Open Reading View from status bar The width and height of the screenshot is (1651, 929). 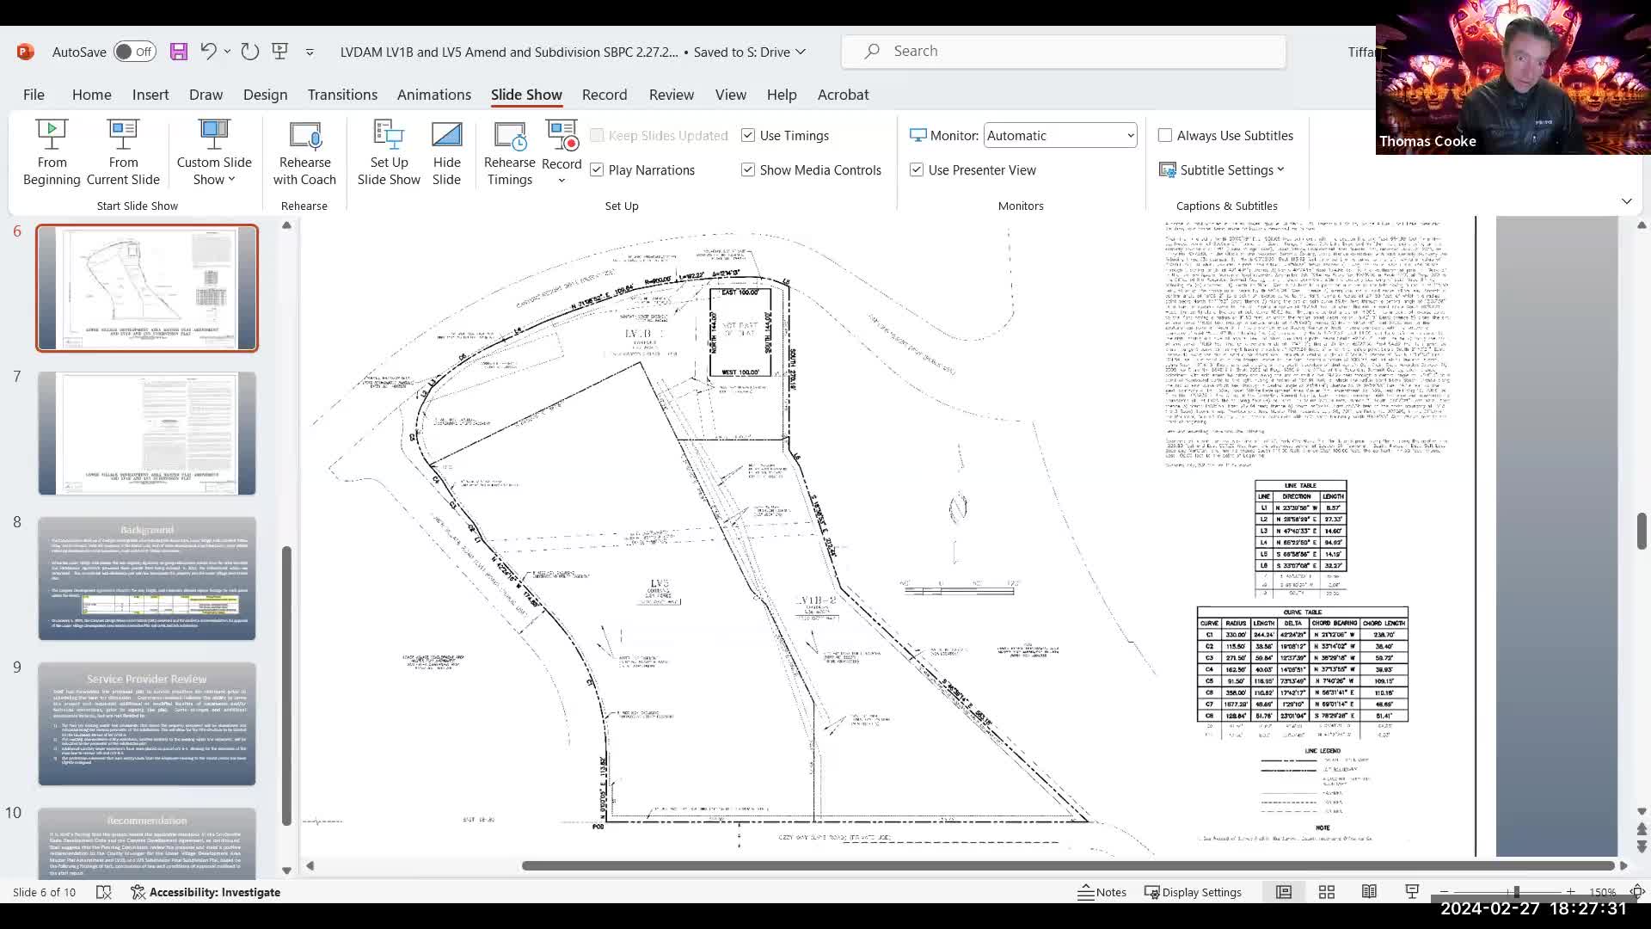click(1369, 892)
